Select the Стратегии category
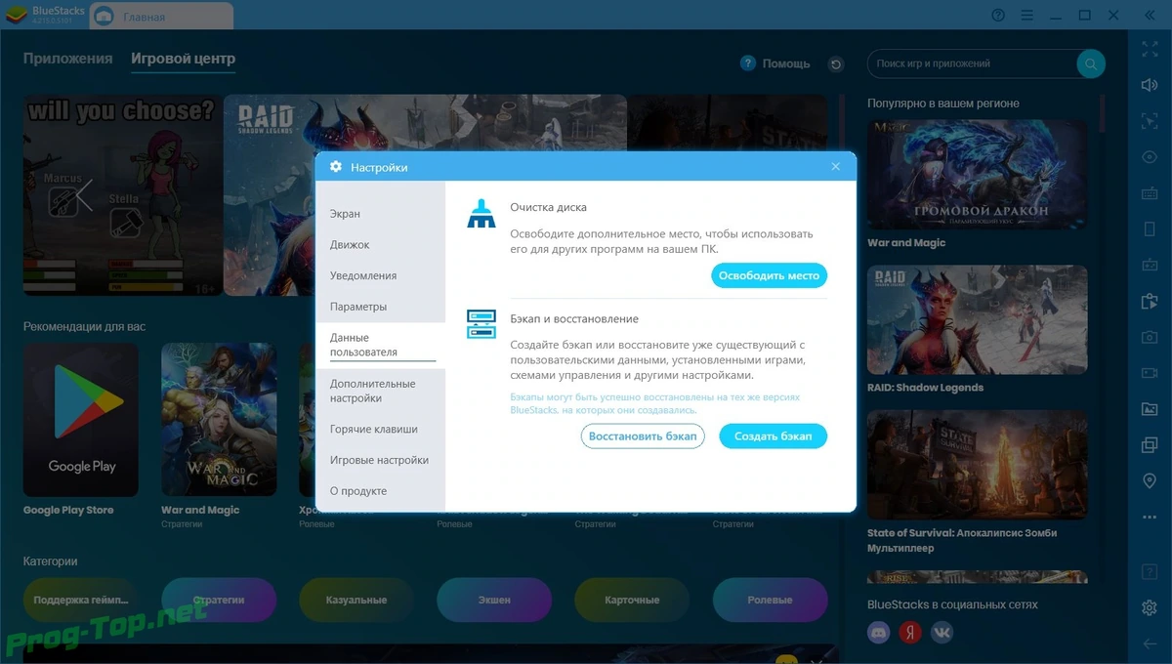This screenshot has height=664, width=1172. 219,600
